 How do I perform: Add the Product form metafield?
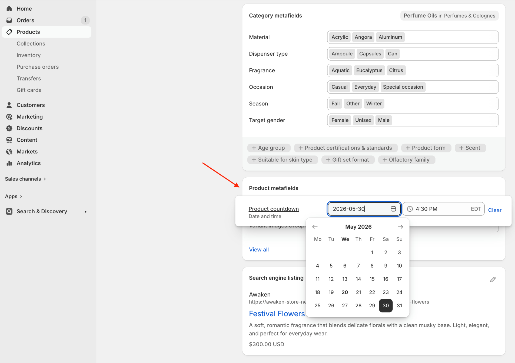click(x=426, y=148)
